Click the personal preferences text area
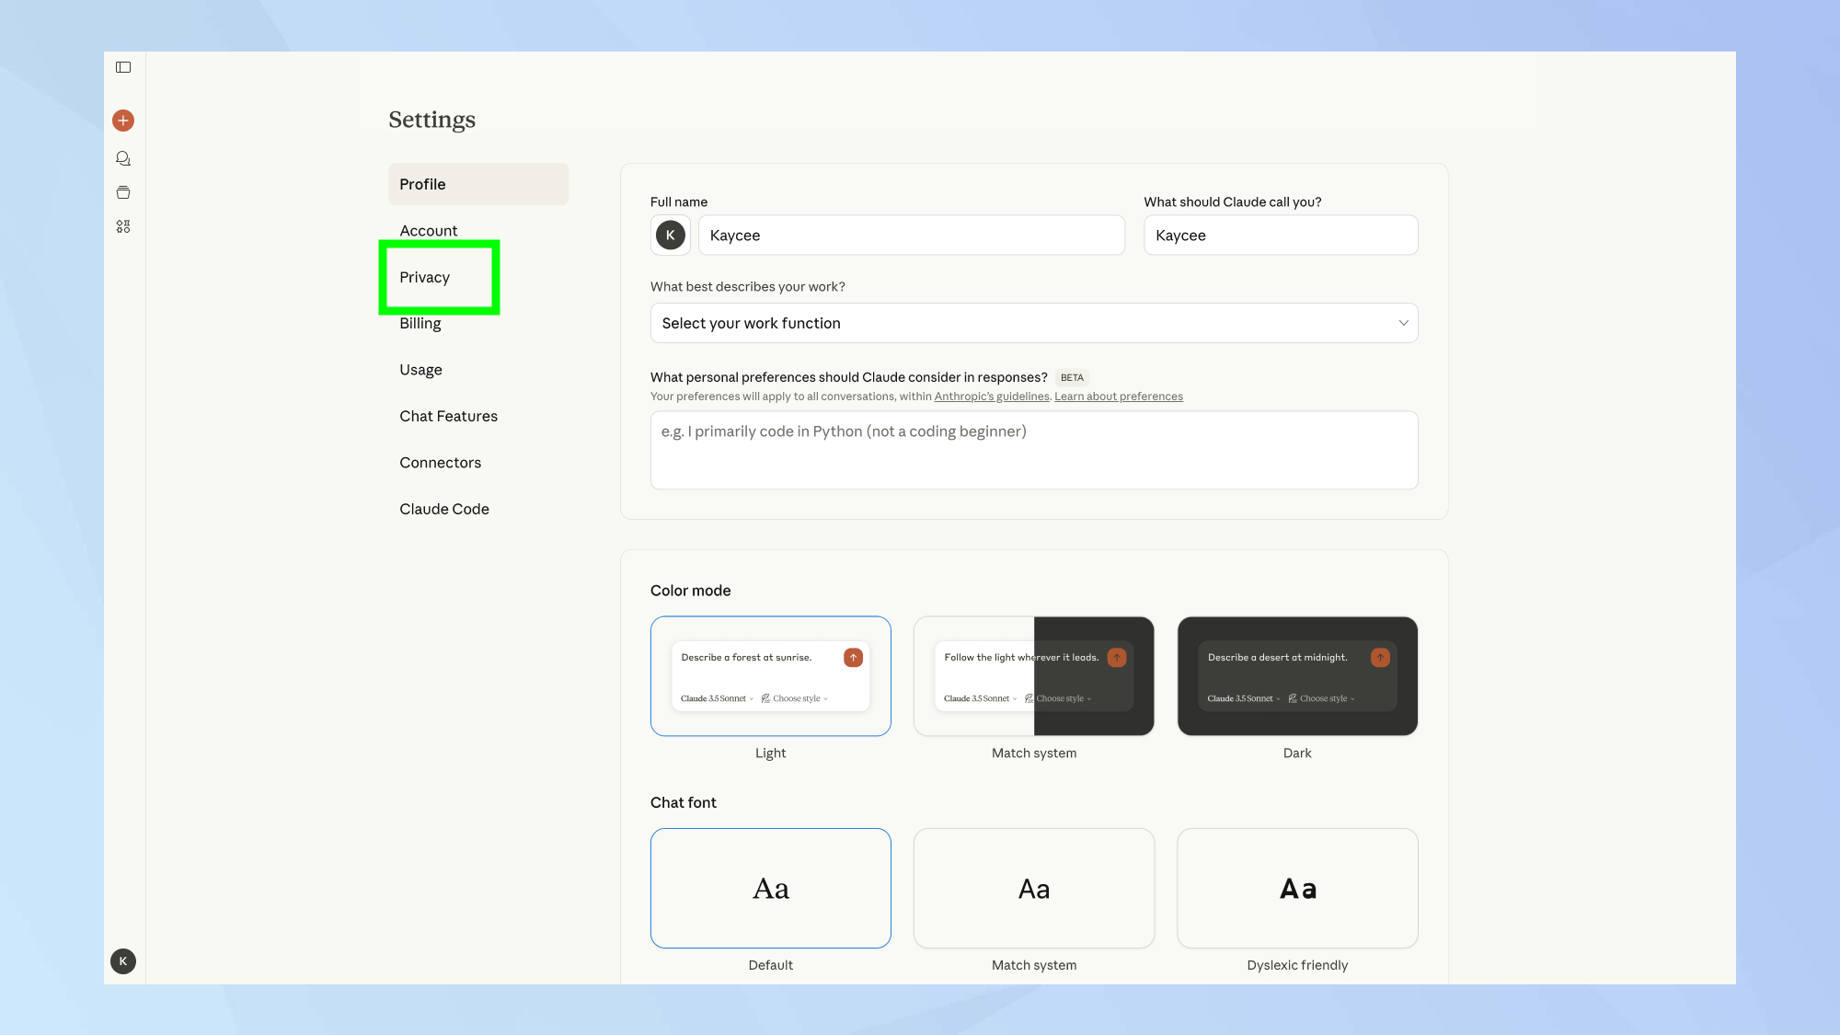This screenshot has width=1840, height=1035. [1033, 450]
